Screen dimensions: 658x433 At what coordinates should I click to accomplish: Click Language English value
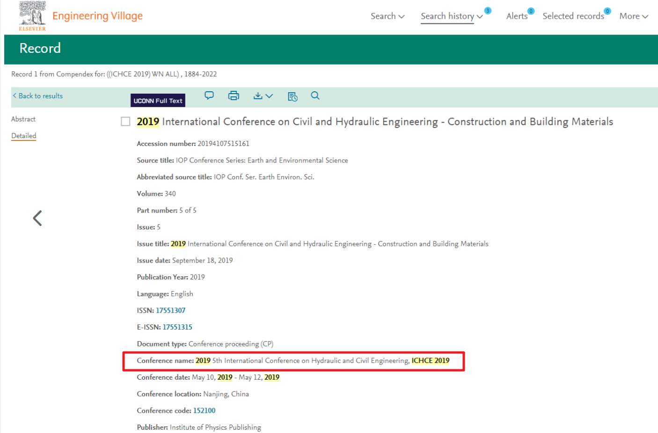[x=182, y=294]
